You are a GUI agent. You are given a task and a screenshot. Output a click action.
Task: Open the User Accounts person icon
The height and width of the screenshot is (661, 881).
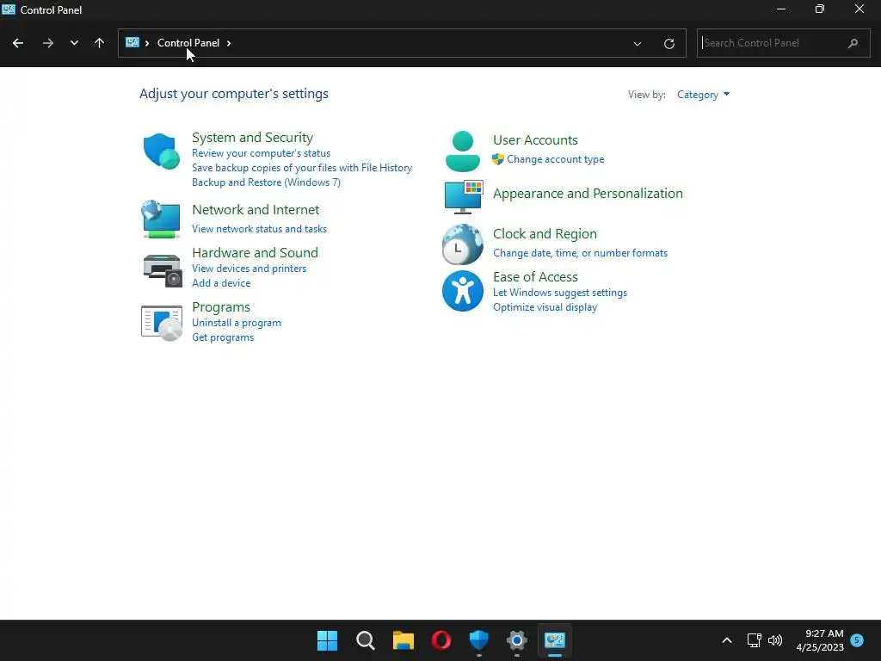pos(462,151)
